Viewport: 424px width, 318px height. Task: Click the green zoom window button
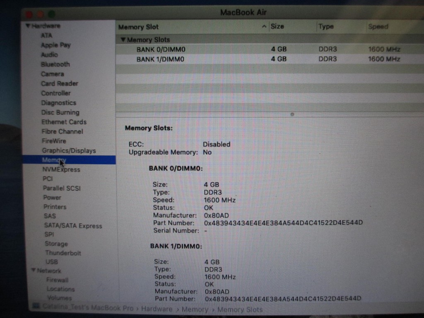click(51, 14)
